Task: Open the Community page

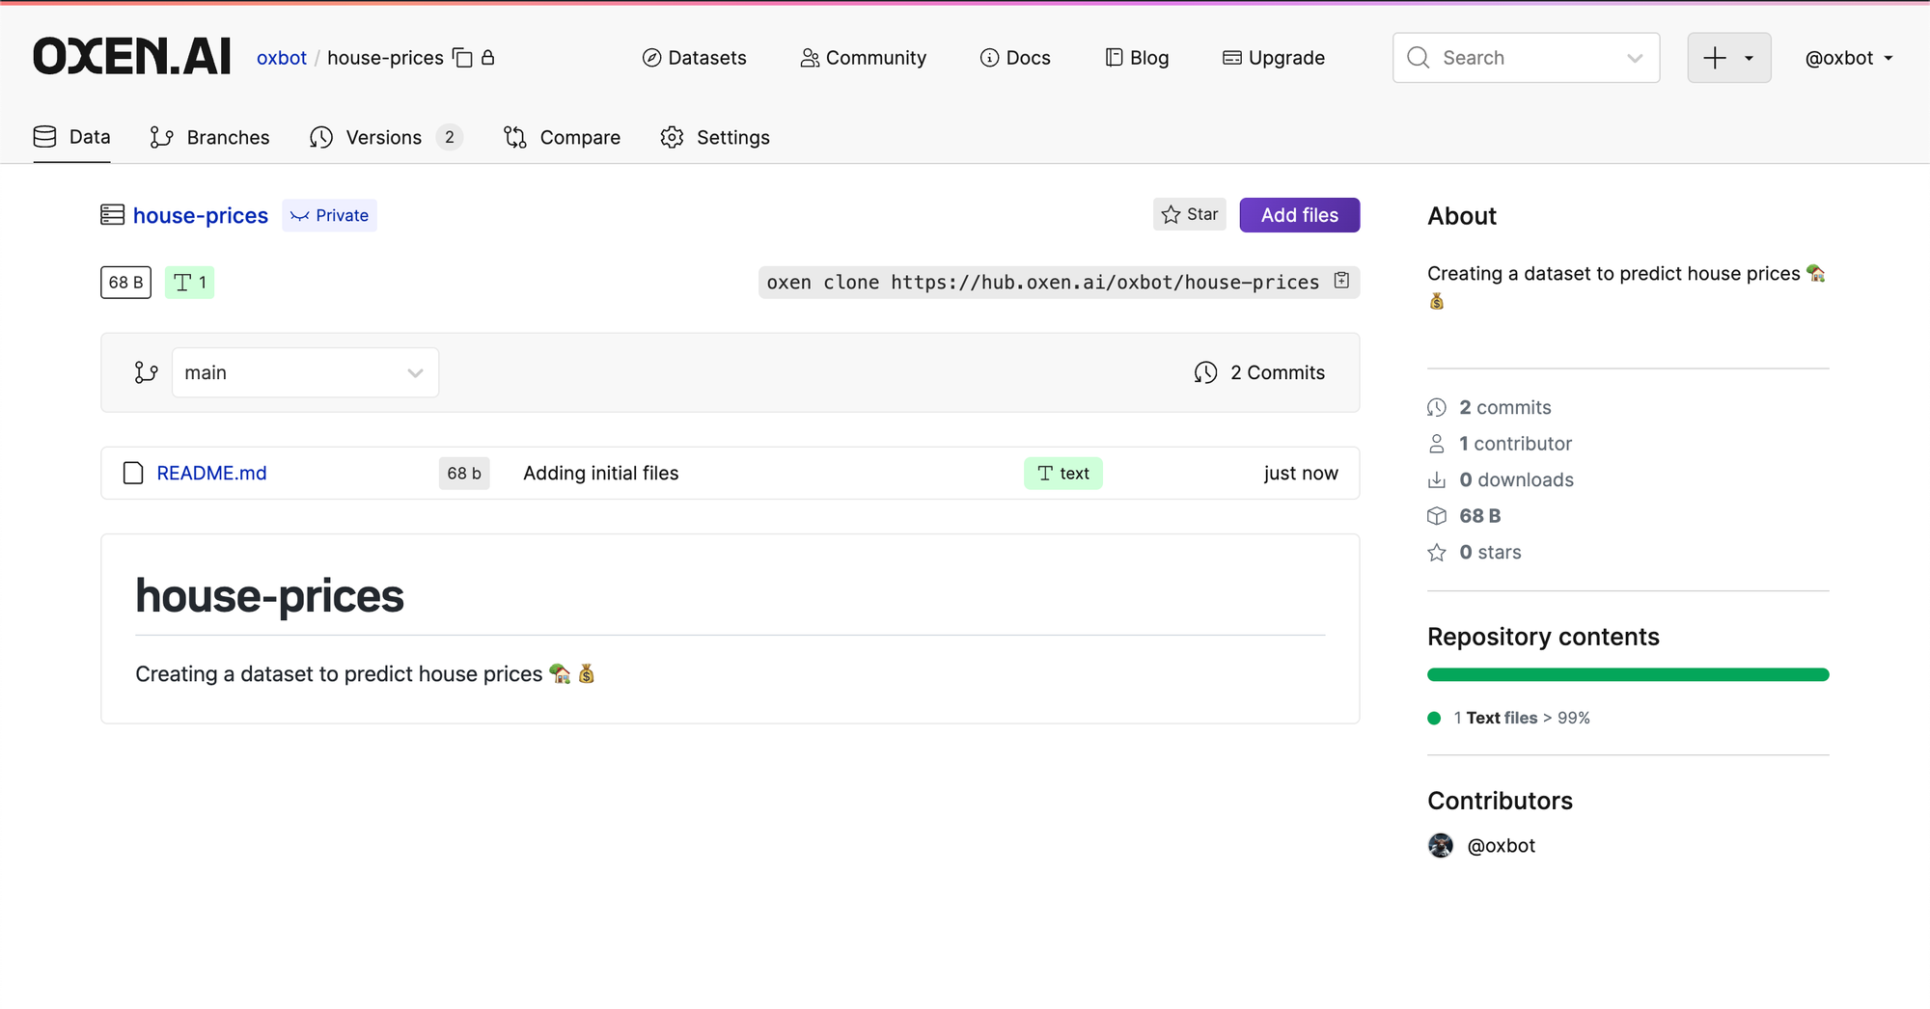Action: point(863,58)
